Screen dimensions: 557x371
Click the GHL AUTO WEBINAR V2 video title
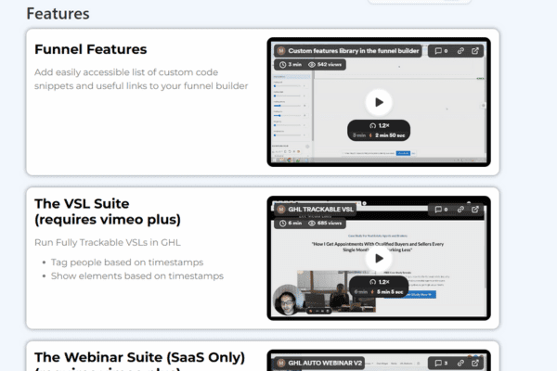pyautogui.click(x=325, y=363)
